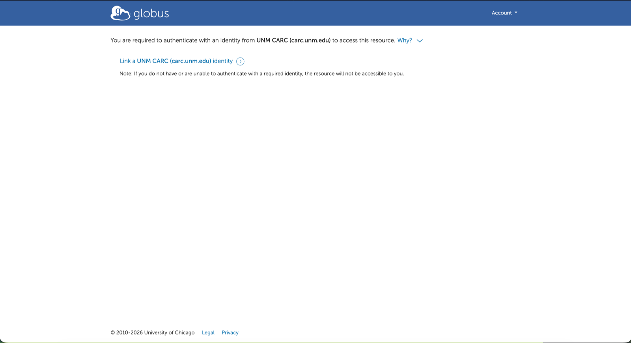This screenshot has width=631, height=343.
Task: Click the note about required identity
Action: (262, 74)
